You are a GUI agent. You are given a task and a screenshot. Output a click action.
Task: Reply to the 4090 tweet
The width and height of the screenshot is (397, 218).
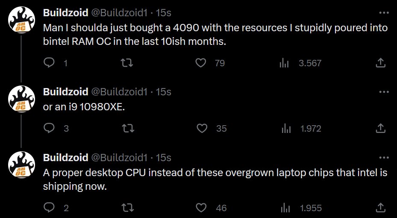[49, 63]
